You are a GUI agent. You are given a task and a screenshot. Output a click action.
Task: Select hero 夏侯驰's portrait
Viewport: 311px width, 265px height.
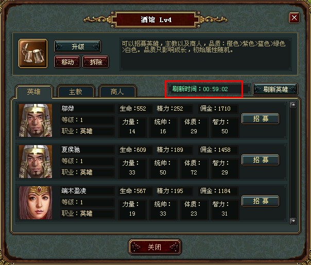pos(36,162)
